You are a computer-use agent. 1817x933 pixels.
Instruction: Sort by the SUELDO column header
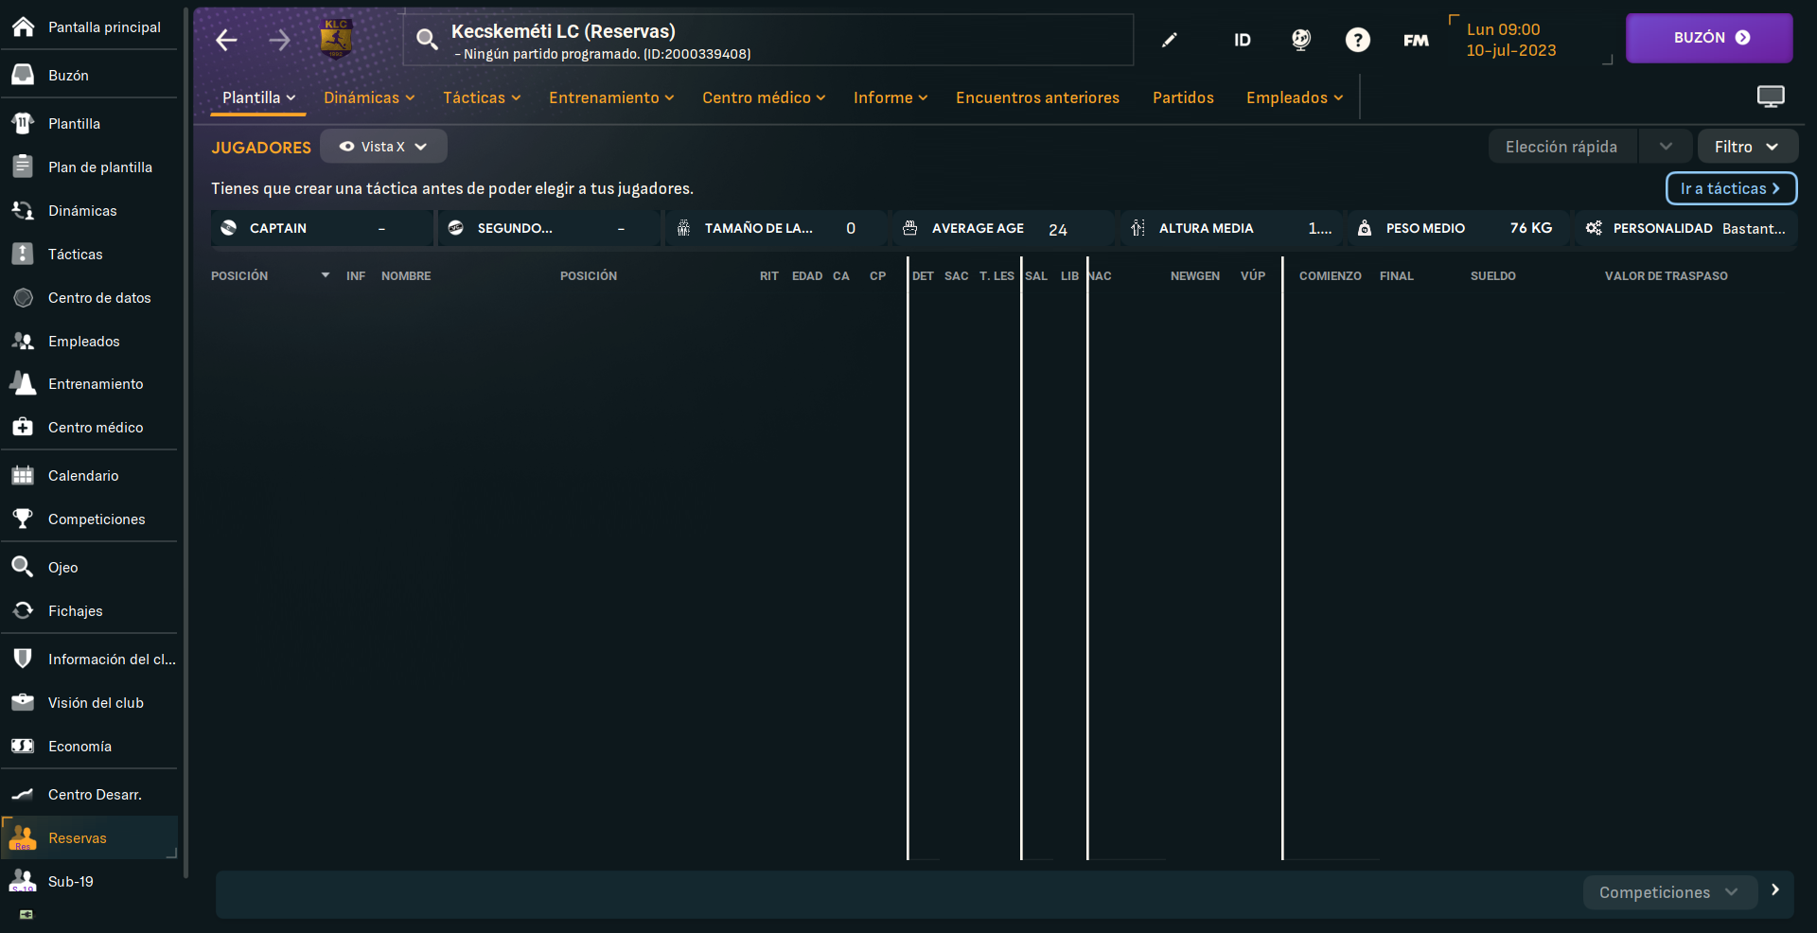coord(1493,276)
